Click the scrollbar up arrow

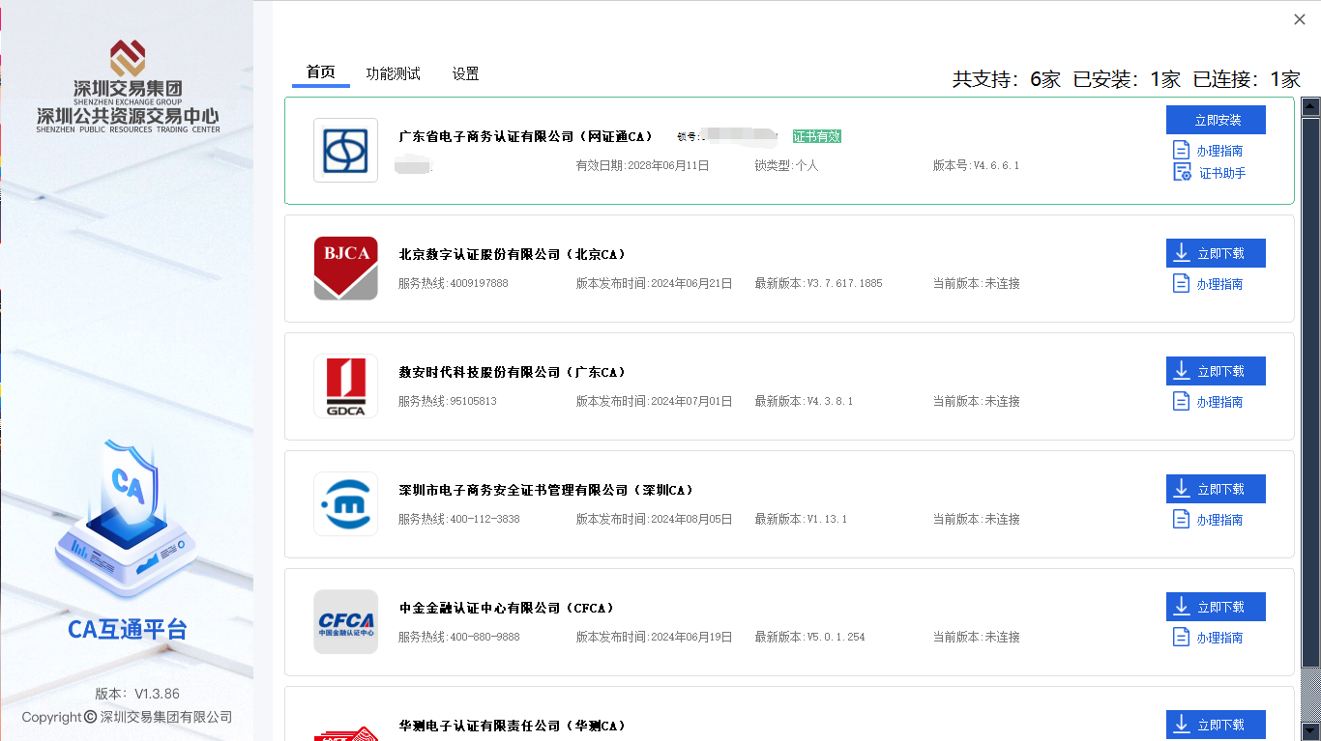pos(1310,106)
